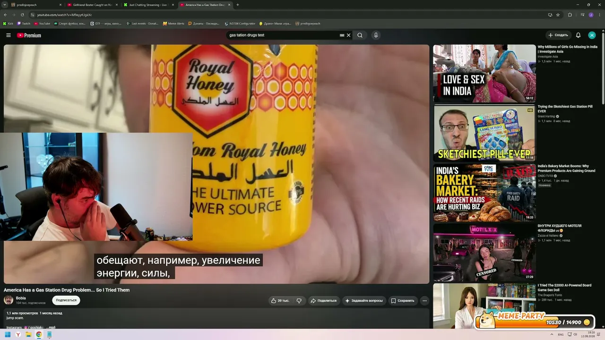605x340 pixels.
Task: Open the YouTube guide hamburger menu
Action: click(8, 35)
